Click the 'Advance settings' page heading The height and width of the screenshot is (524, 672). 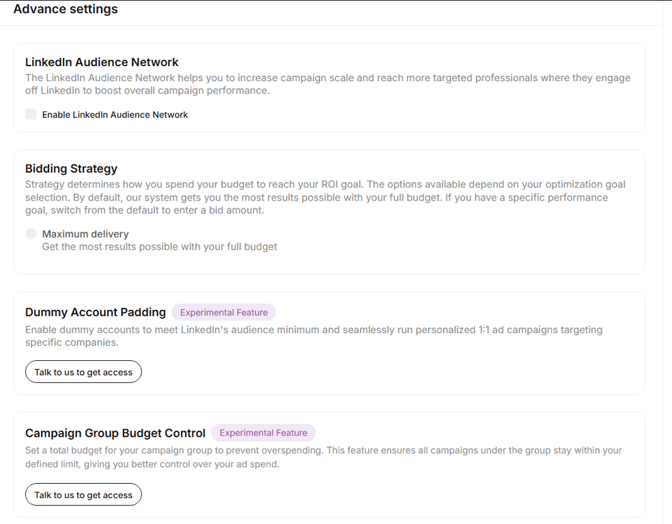pos(66,10)
